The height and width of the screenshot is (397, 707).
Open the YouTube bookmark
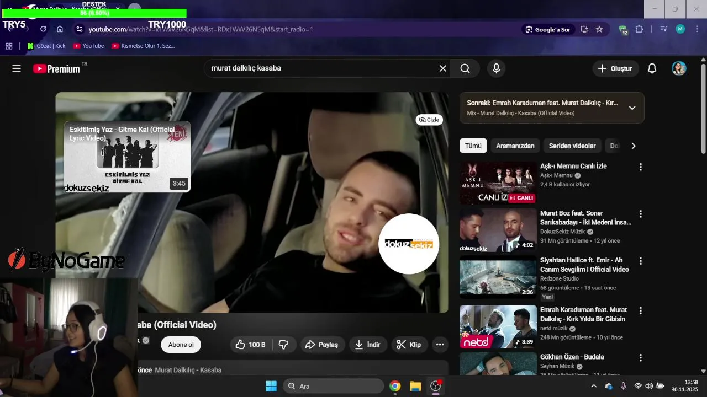[x=89, y=46]
